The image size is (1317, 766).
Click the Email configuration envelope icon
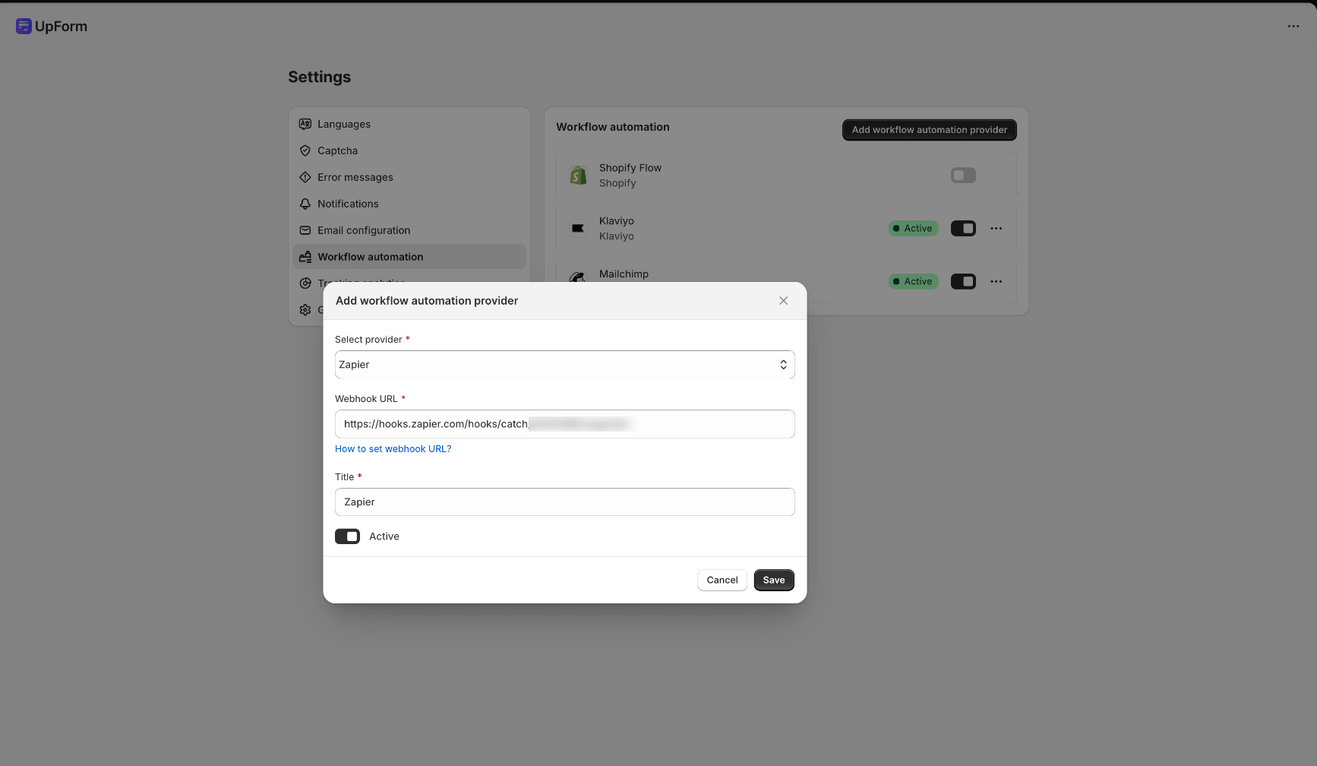305,230
